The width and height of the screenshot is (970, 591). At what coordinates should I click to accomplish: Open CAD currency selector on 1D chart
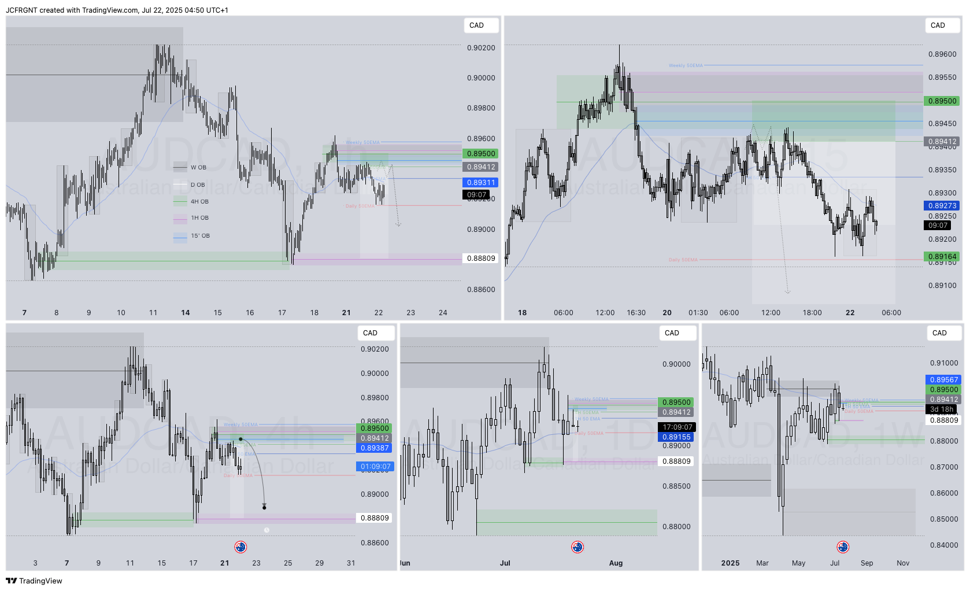[x=677, y=333]
